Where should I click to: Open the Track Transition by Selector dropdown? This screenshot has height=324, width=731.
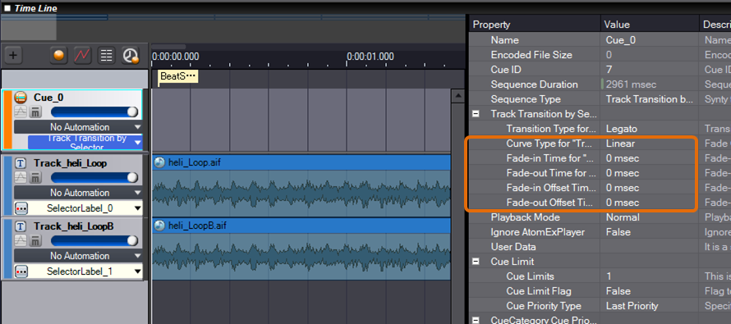(x=85, y=143)
